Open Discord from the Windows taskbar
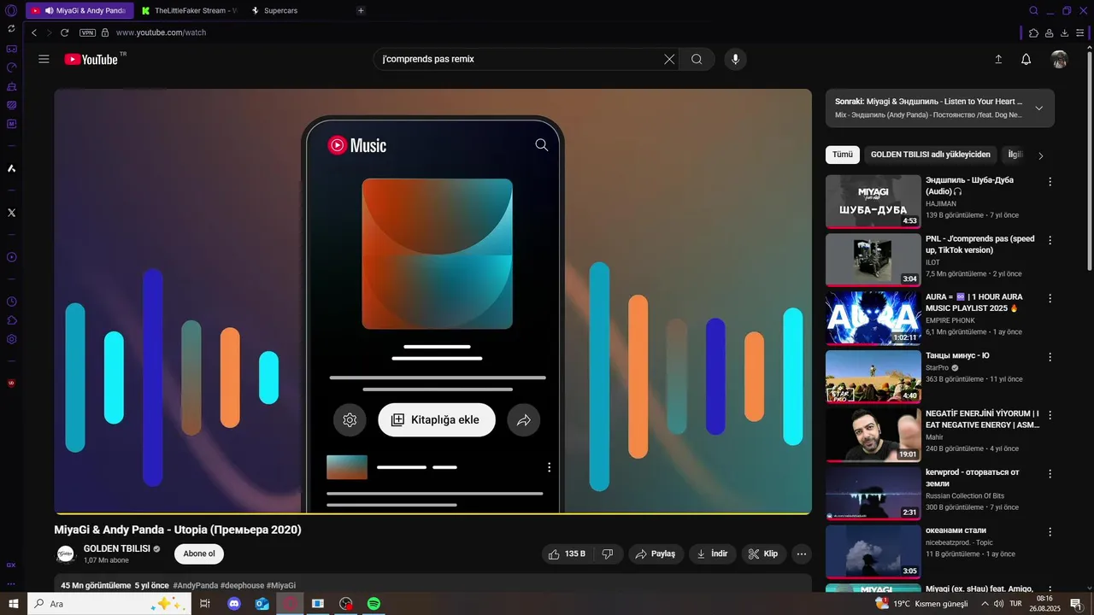1094x615 pixels. tap(234, 603)
